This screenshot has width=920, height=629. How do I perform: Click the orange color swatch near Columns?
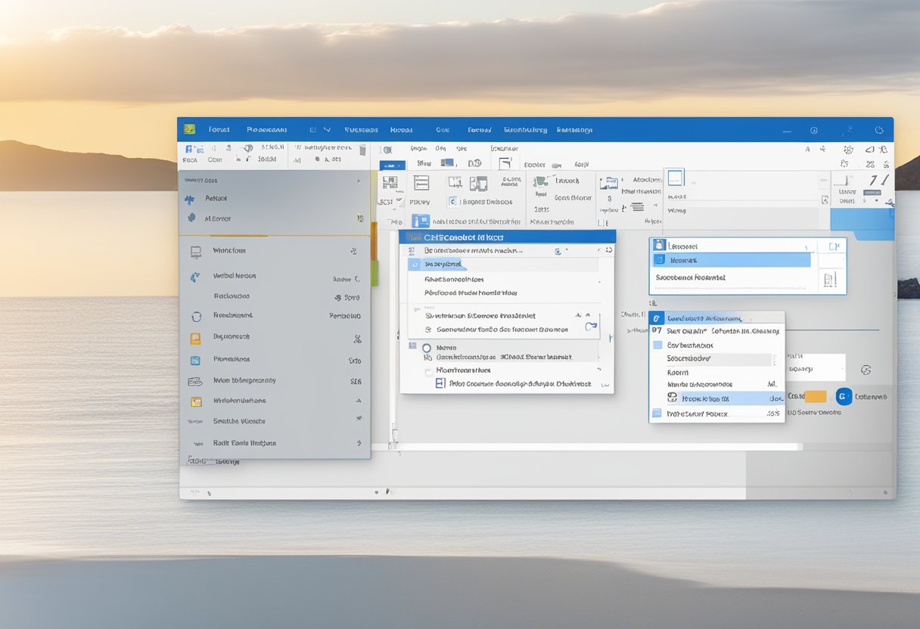tap(815, 395)
